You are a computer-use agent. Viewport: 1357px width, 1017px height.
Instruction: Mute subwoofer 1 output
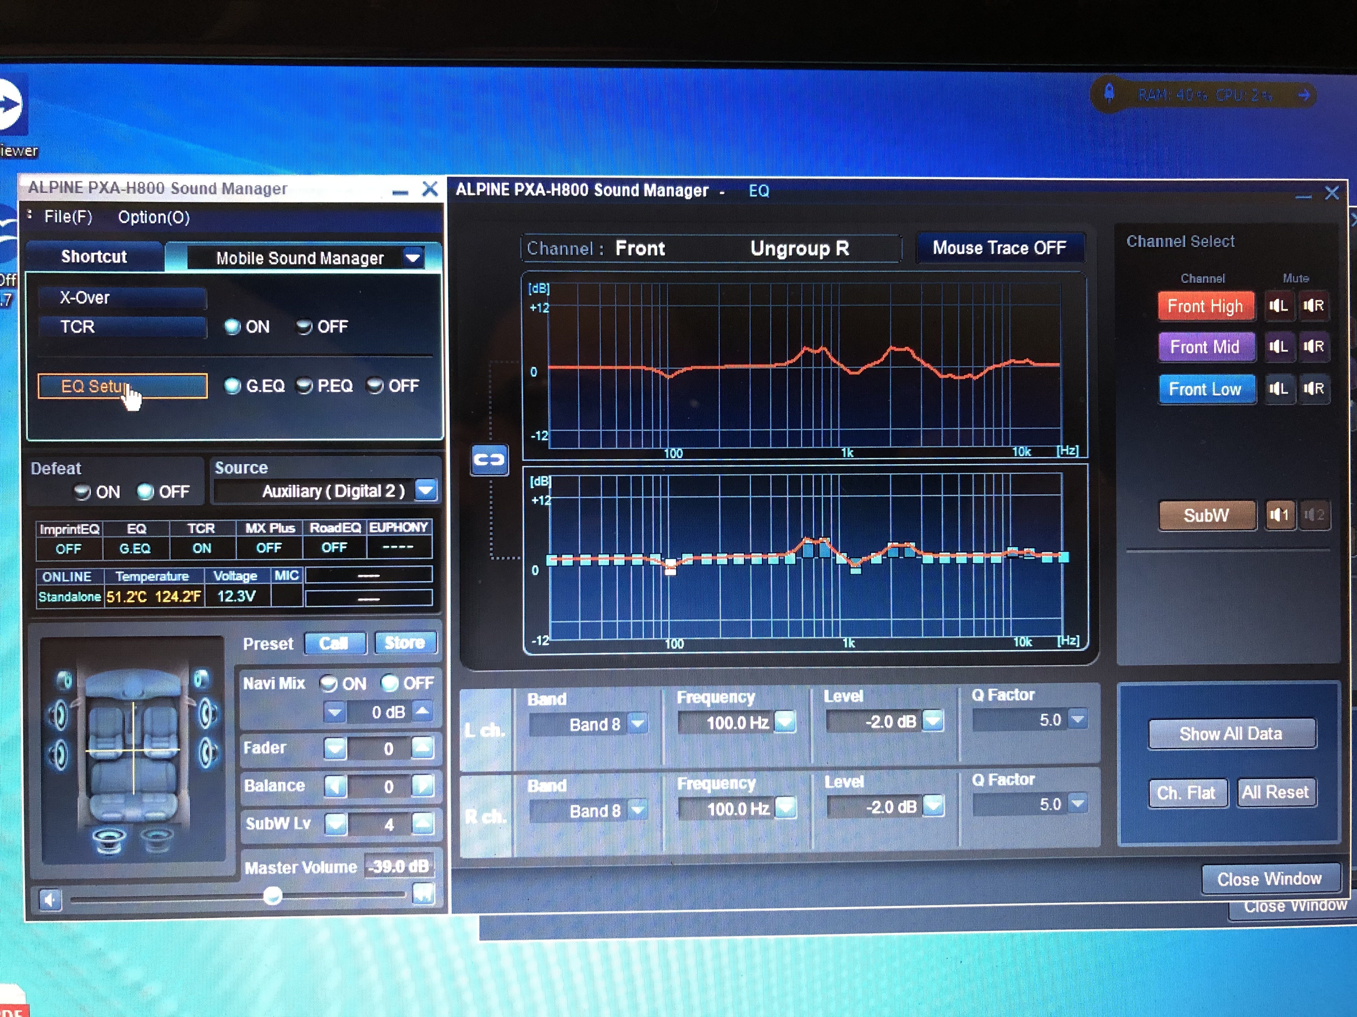point(1280,515)
